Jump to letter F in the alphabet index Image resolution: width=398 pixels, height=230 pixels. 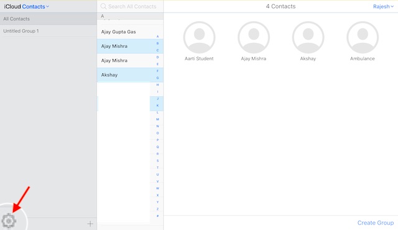pos(157,71)
